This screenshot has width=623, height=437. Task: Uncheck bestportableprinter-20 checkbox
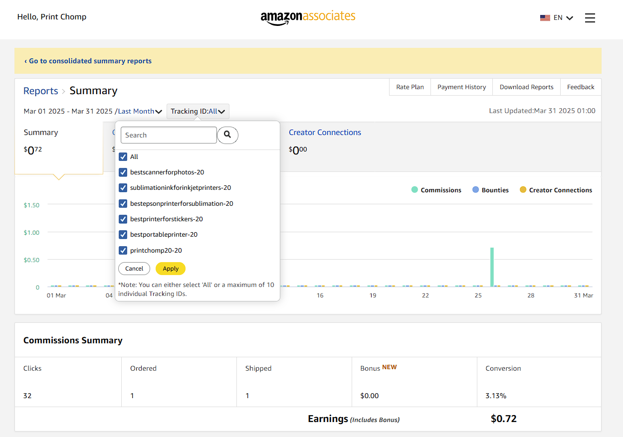(123, 235)
